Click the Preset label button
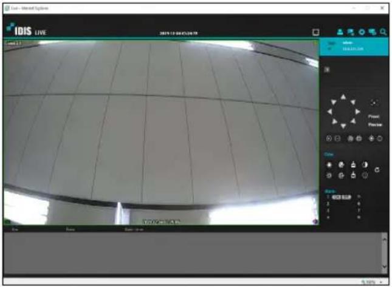The width and height of the screenshot is (392, 287). pyautogui.click(x=374, y=116)
